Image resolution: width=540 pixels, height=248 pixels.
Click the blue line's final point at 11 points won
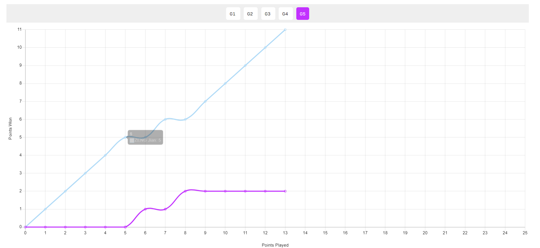pyautogui.click(x=285, y=30)
